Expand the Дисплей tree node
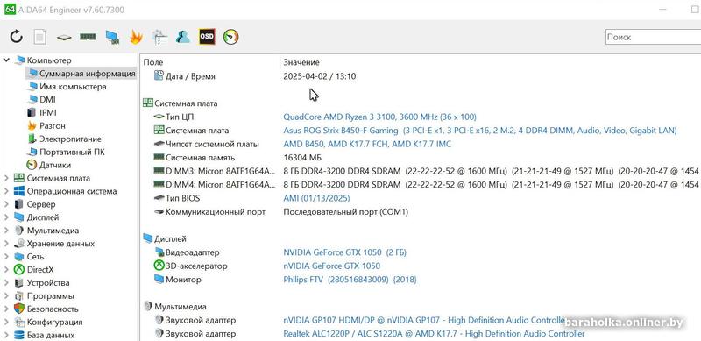 [6, 217]
